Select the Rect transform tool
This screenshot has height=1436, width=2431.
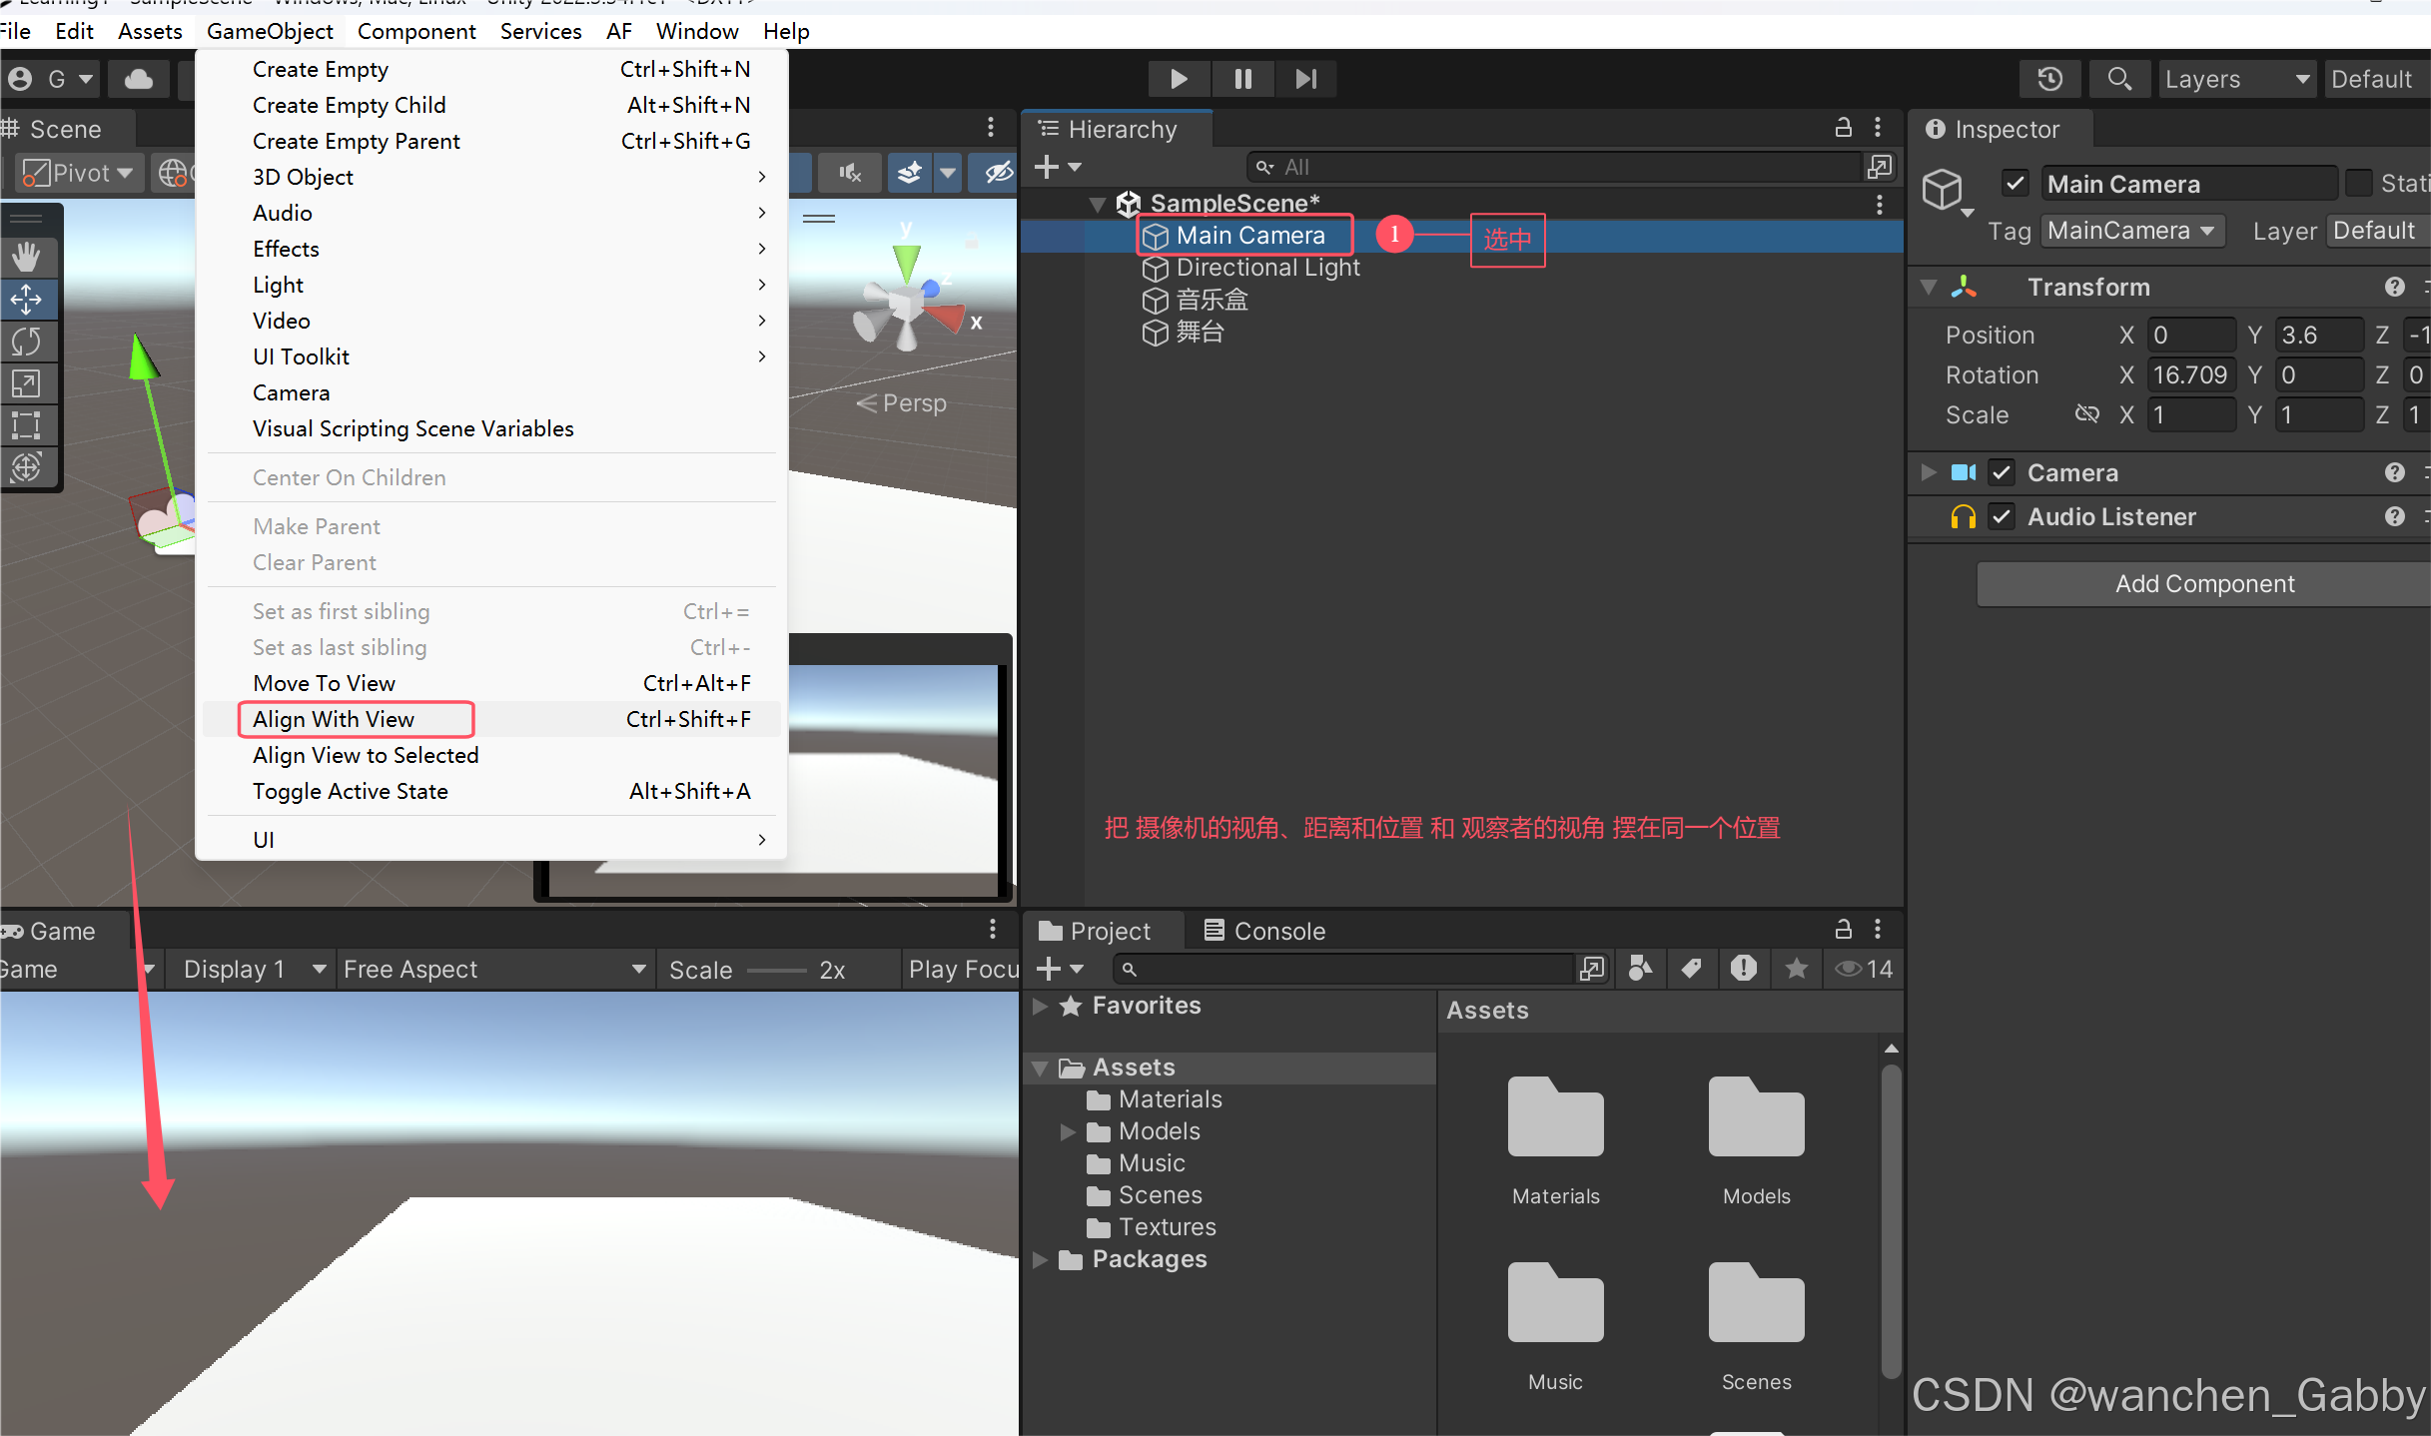pos(26,425)
